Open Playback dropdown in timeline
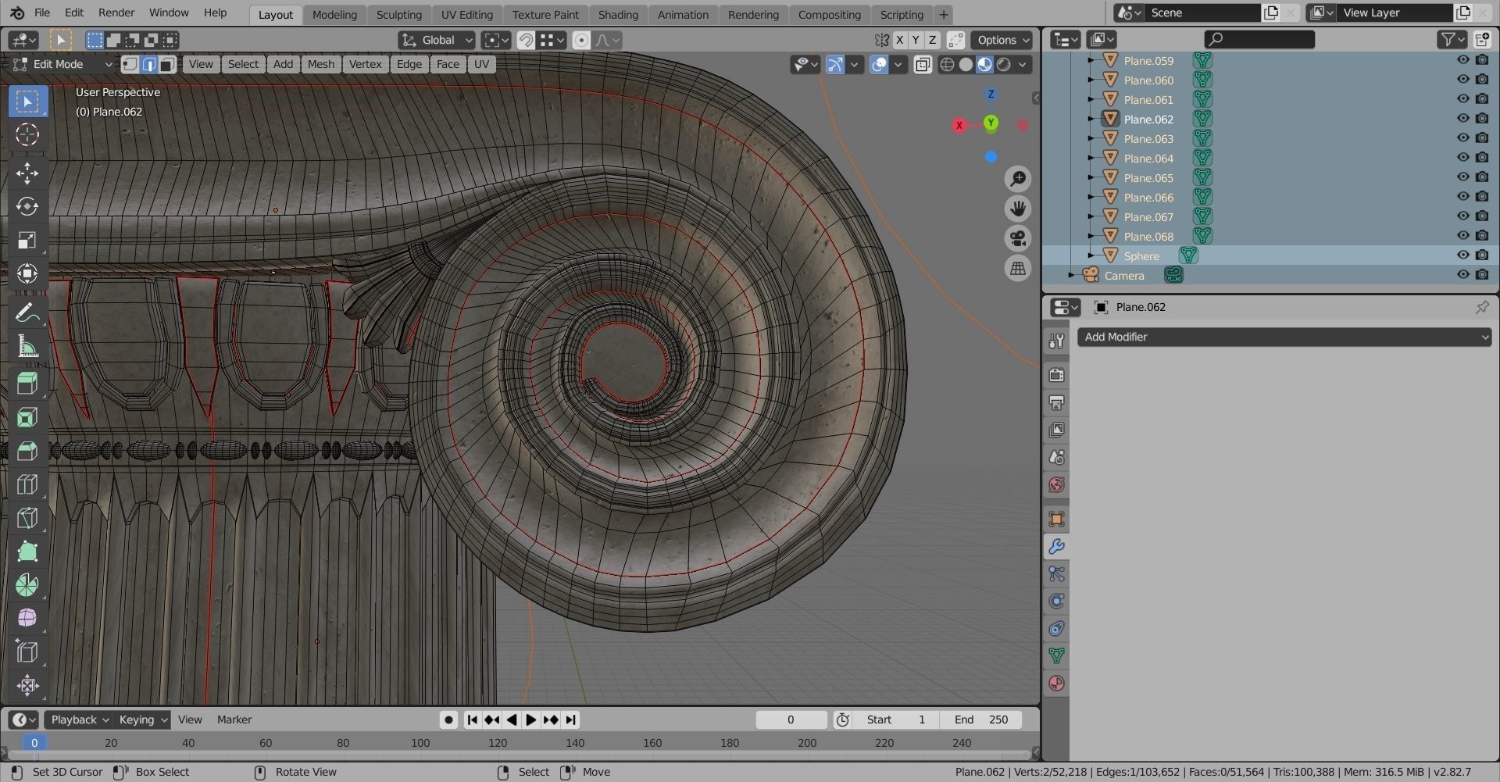Image resolution: width=1500 pixels, height=782 pixels. [x=80, y=720]
